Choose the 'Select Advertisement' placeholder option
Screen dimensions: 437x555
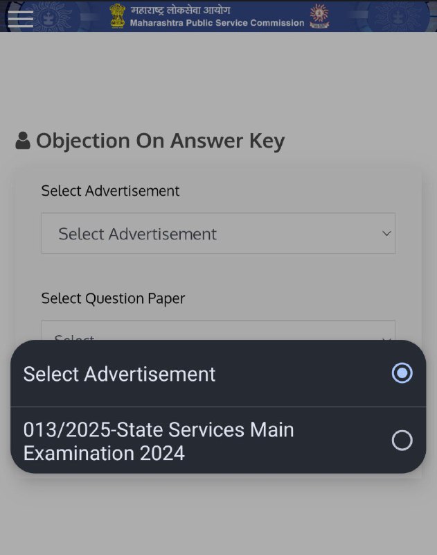click(218, 373)
